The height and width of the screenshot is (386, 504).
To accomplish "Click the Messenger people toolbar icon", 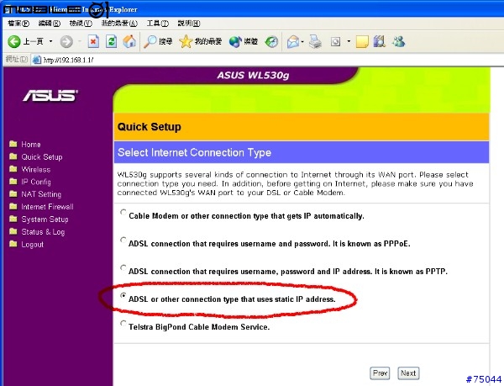I will coord(398,41).
